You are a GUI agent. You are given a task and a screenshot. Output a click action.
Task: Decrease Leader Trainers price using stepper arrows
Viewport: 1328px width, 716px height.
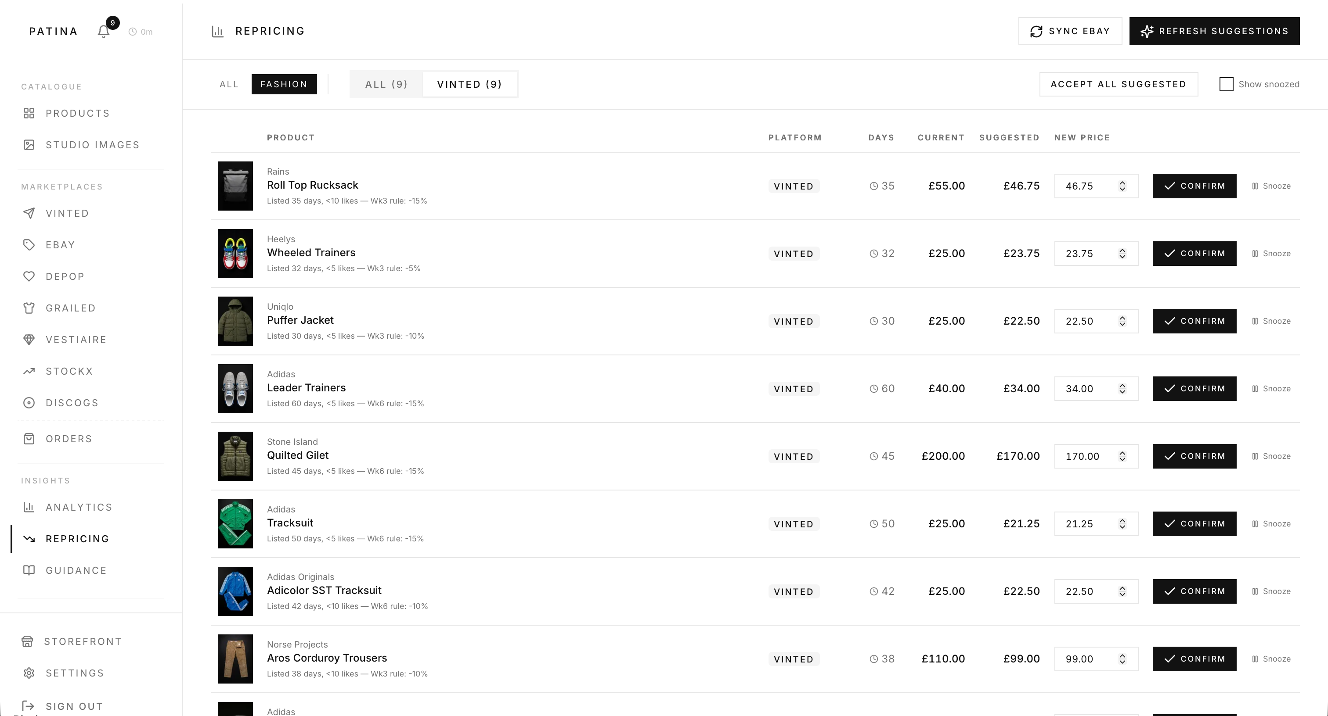point(1123,392)
